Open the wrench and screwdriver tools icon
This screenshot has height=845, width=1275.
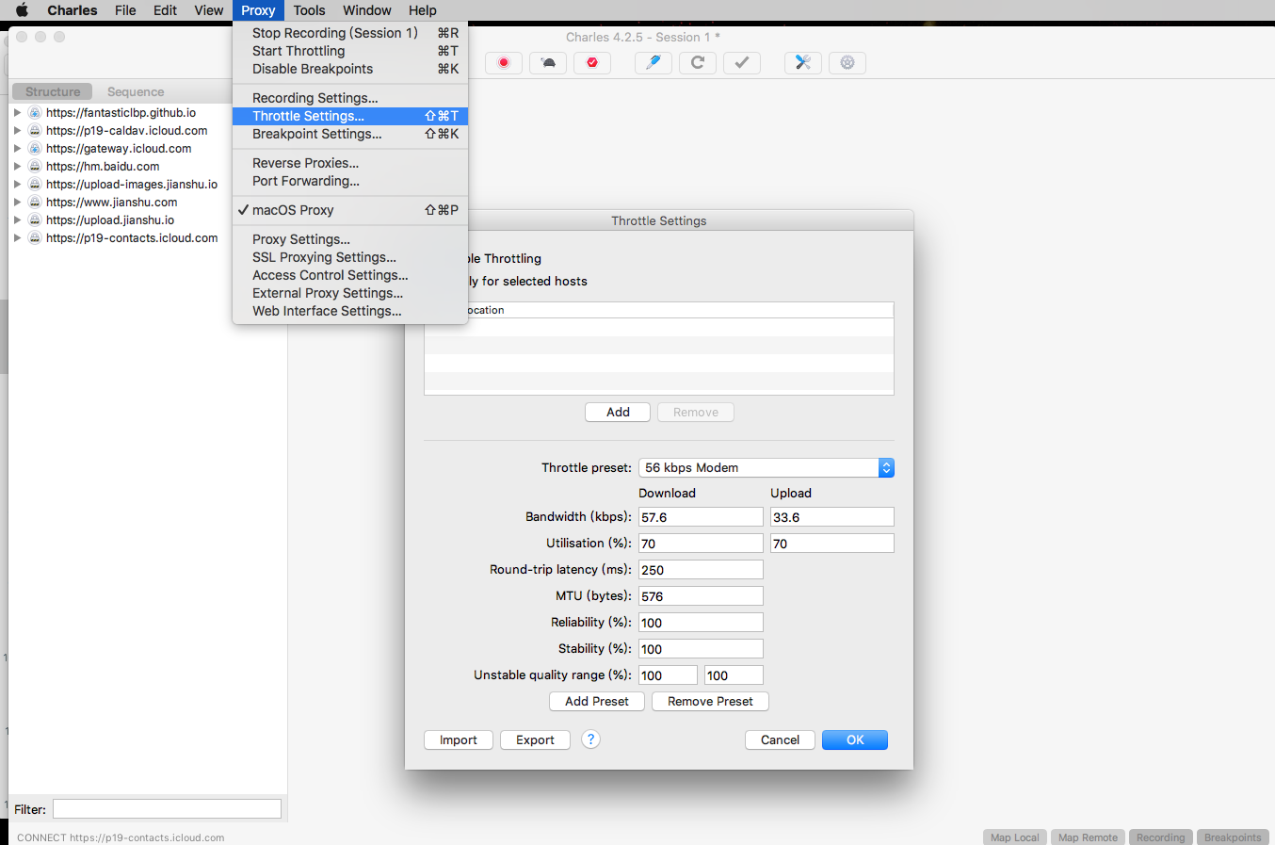tap(803, 63)
